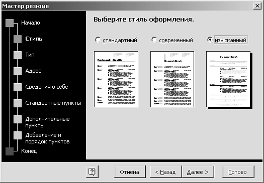This screenshot has height=183, width=264.
Task: Click the Сведения о себе step square
Action: (x=18, y=87)
